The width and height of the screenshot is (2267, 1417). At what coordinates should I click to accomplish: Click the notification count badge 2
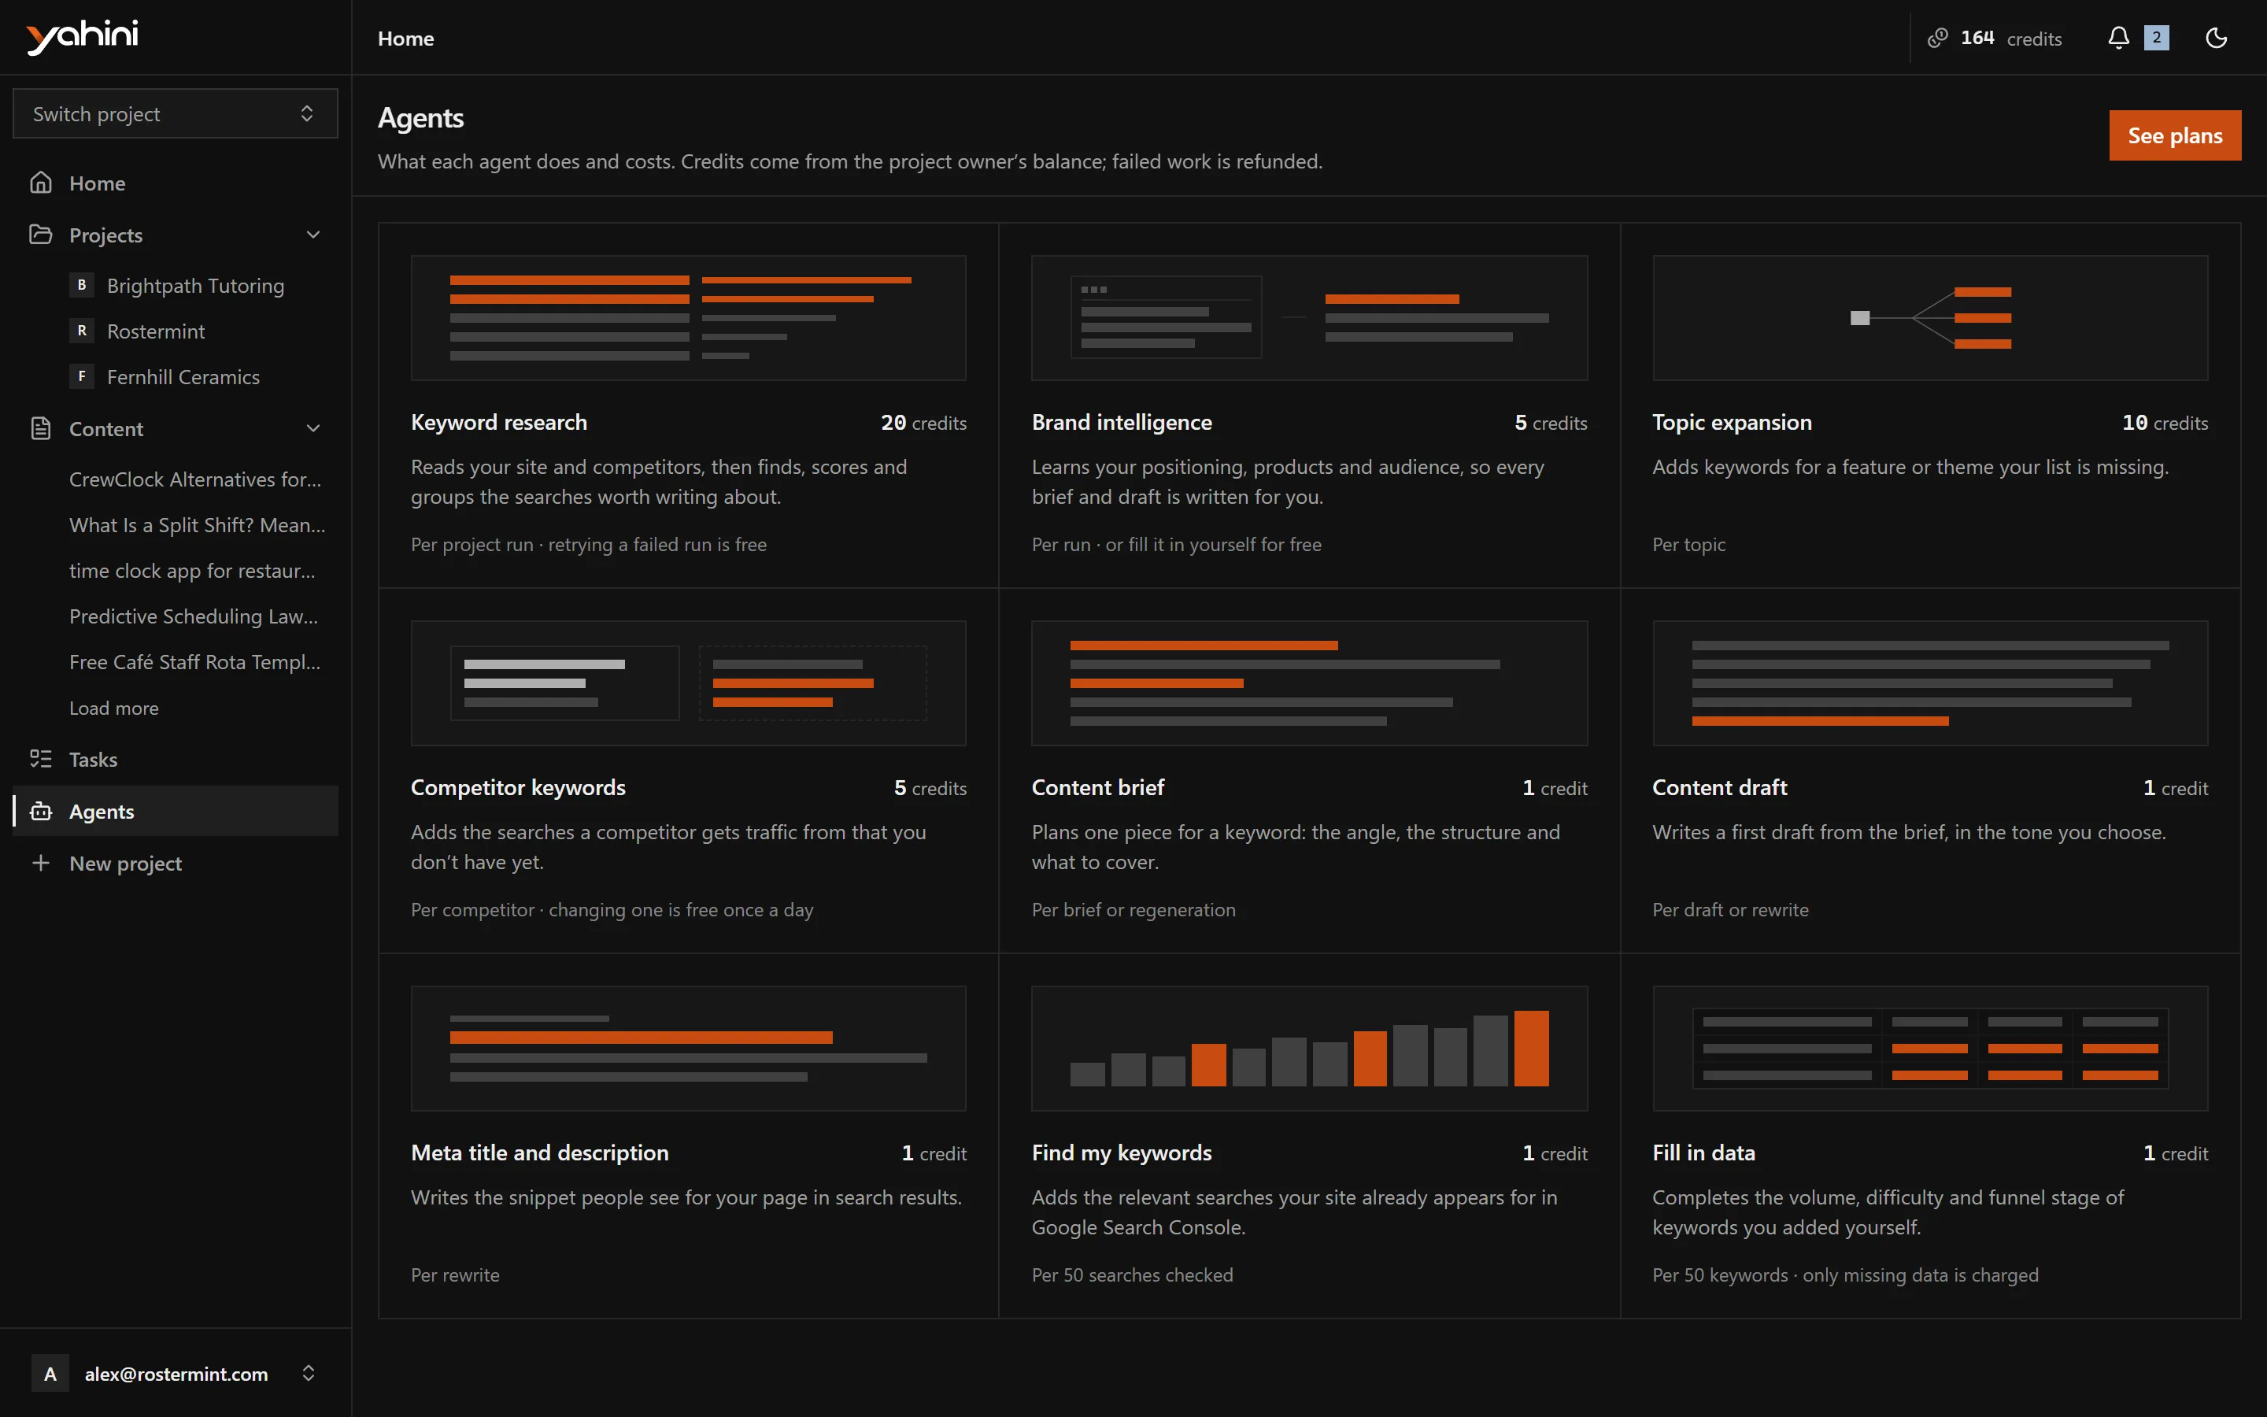2157,38
